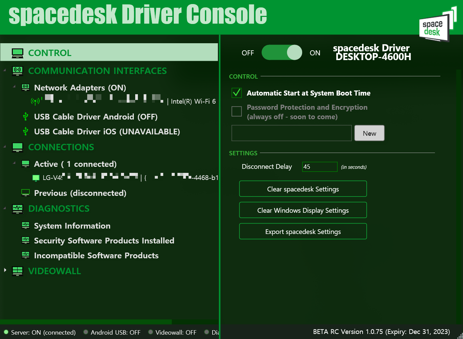
Task: Collapse the CONNECTIONS section
Action: 5,147
